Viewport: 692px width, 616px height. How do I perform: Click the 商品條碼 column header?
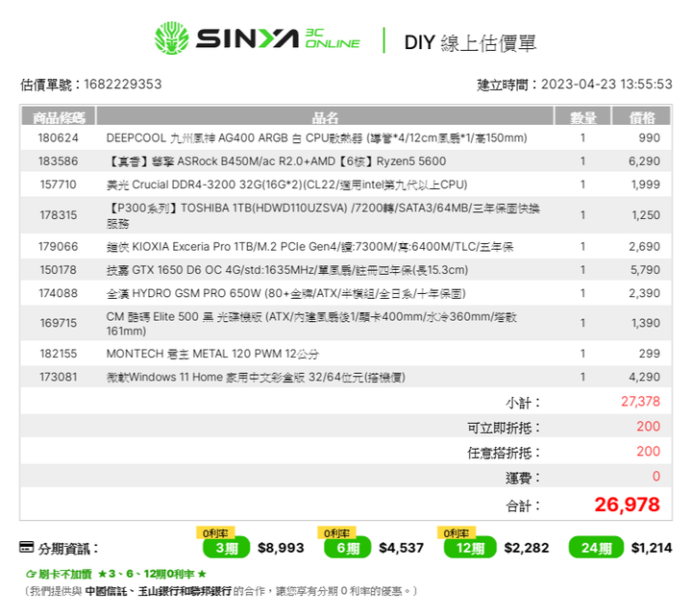pyautogui.click(x=59, y=116)
